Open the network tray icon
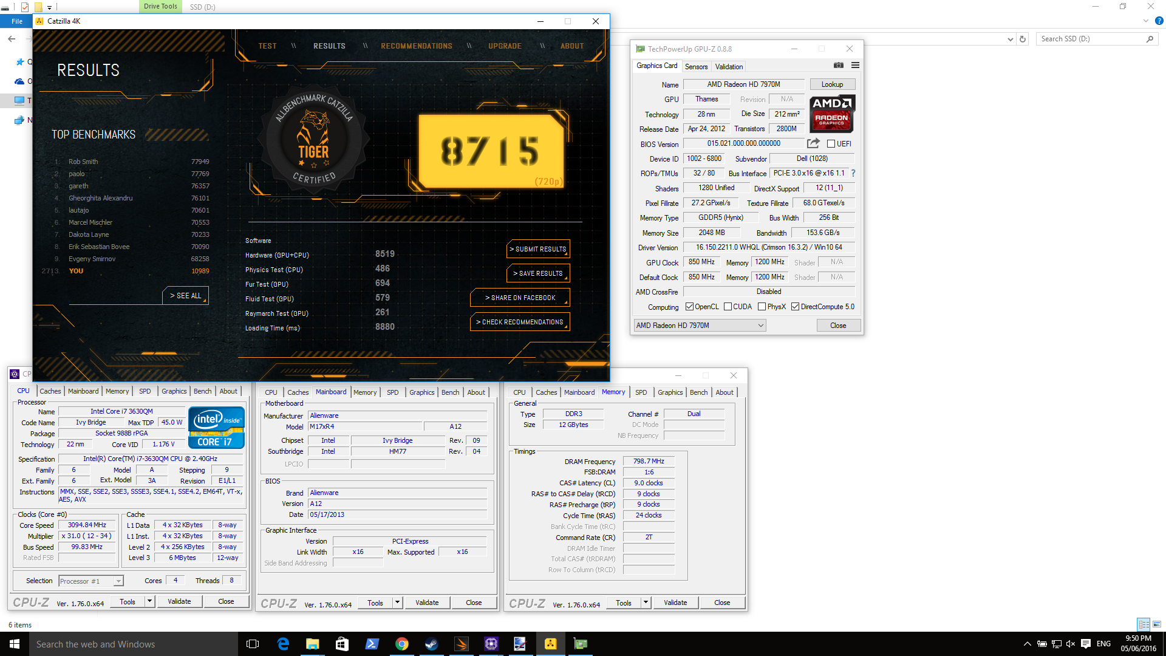The width and height of the screenshot is (1166, 656). coord(1057,644)
